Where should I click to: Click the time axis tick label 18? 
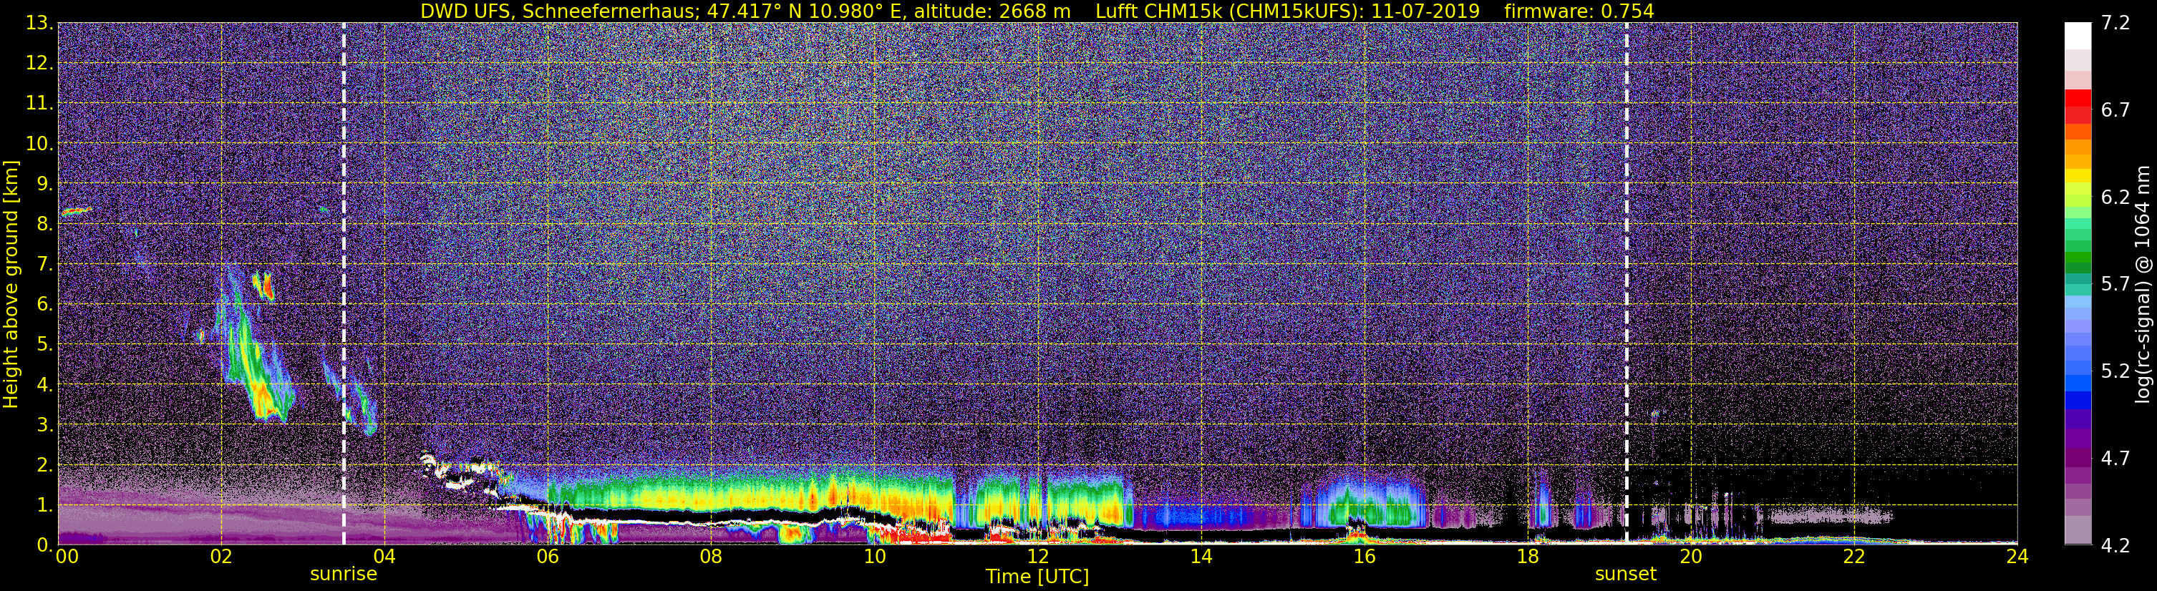point(1527,557)
